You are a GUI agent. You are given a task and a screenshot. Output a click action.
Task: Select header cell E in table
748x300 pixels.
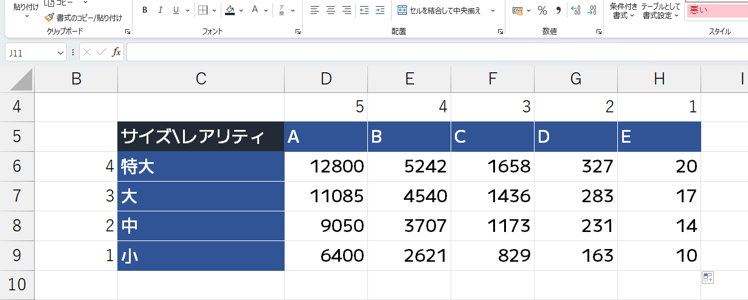pos(659,137)
